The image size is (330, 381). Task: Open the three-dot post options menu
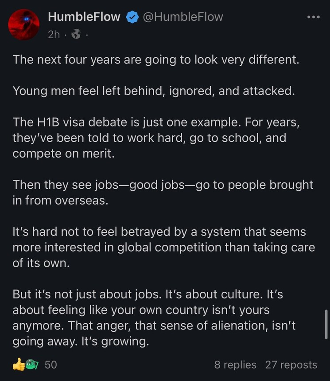pos(313,17)
